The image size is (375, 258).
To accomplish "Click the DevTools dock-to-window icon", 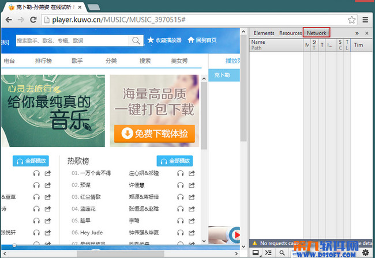I will point(256,252).
